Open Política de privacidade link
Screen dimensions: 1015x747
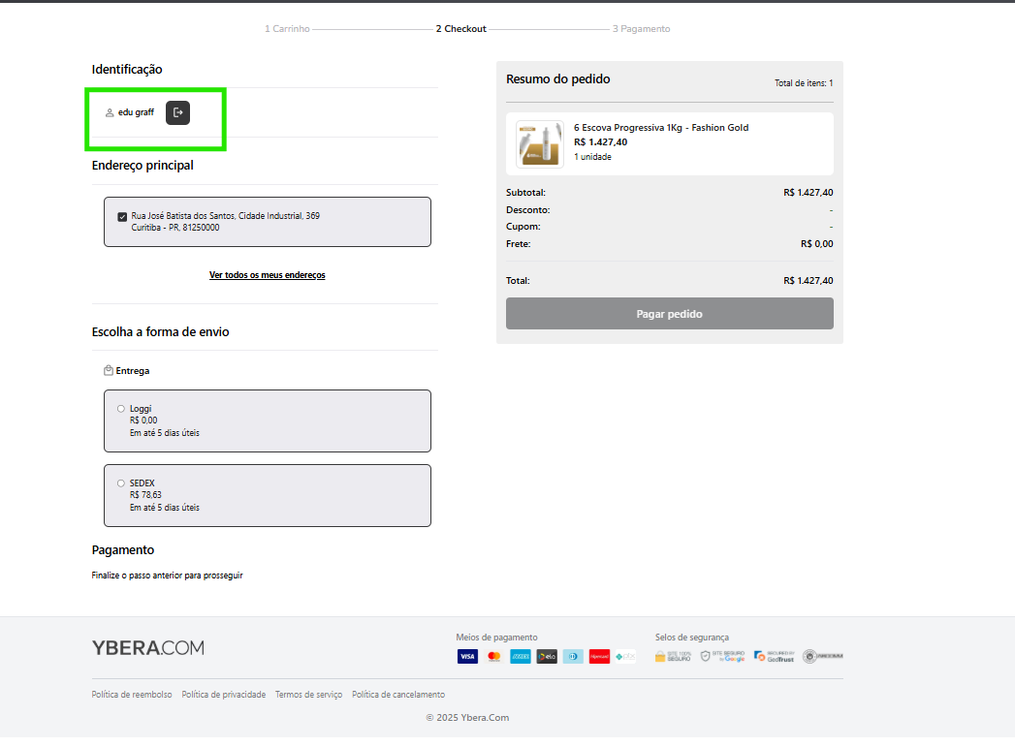[224, 695]
